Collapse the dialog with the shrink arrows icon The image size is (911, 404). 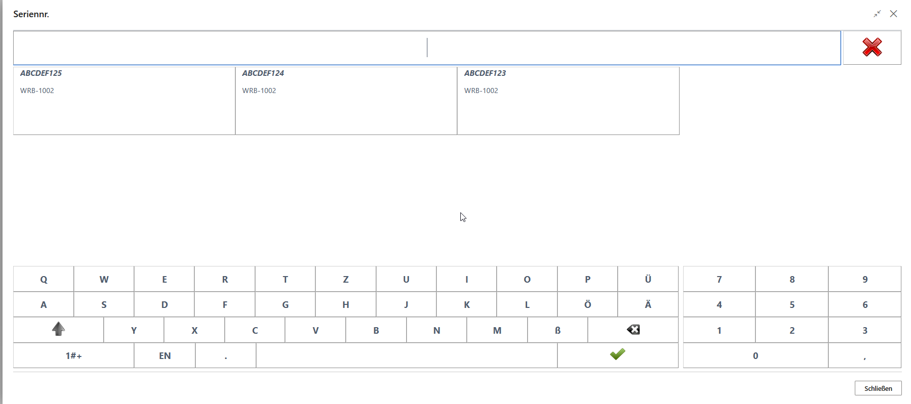877,14
